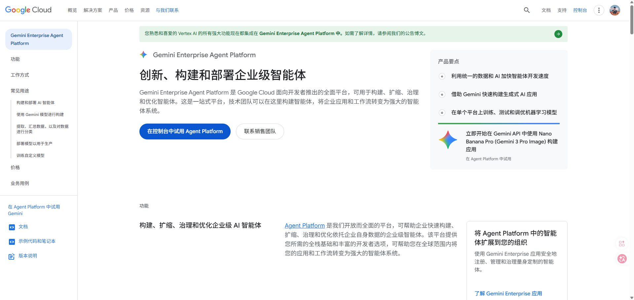Open the 概览 top menu item
Image resolution: width=634 pixels, height=300 pixels.
click(x=72, y=10)
